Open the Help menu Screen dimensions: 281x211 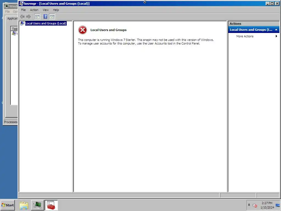pos(56,10)
